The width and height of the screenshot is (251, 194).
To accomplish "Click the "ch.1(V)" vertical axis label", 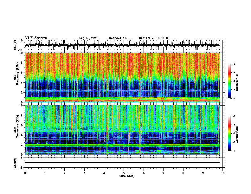I will click(15, 45).
